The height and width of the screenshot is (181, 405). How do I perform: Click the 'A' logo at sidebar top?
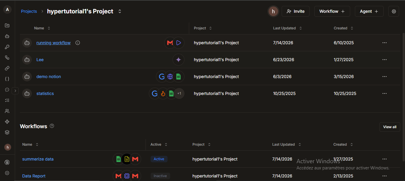(7, 9)
